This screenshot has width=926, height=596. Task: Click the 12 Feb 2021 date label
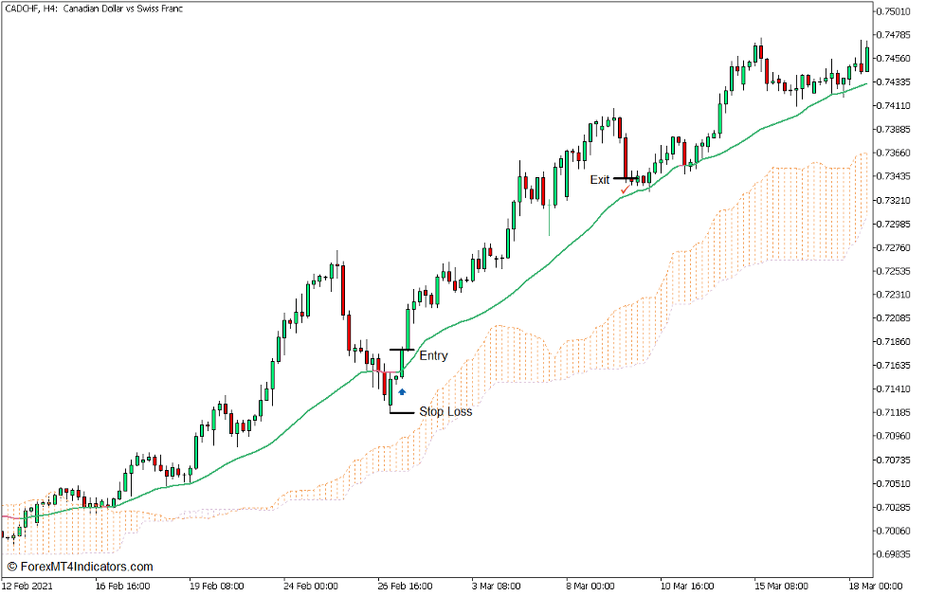[28, 585]
